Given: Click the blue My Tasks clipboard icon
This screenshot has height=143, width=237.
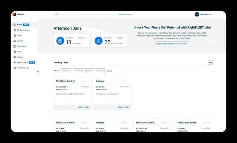Looking at the screenshot, I should (60, 41).
